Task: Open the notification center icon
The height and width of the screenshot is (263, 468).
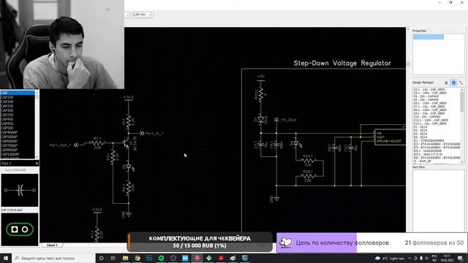Action: (x=460, y=258)
